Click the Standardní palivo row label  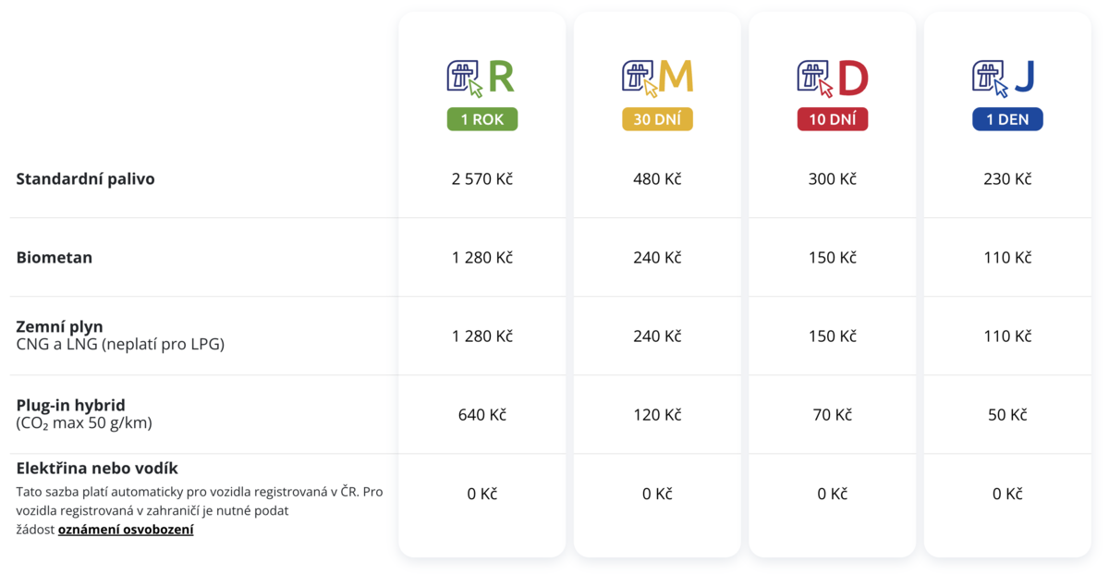pyautogui.click(x=85, y=179)
